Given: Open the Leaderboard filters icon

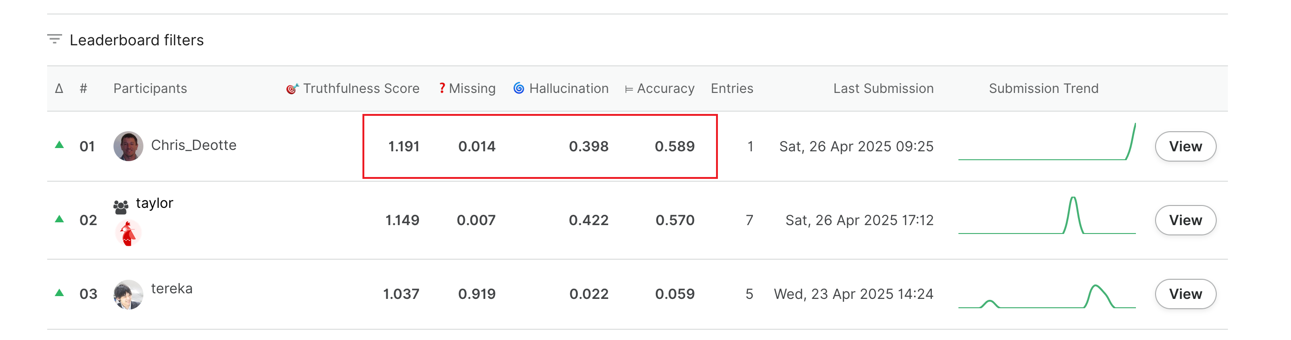Looking at the screenshot, I should (54, 39).
